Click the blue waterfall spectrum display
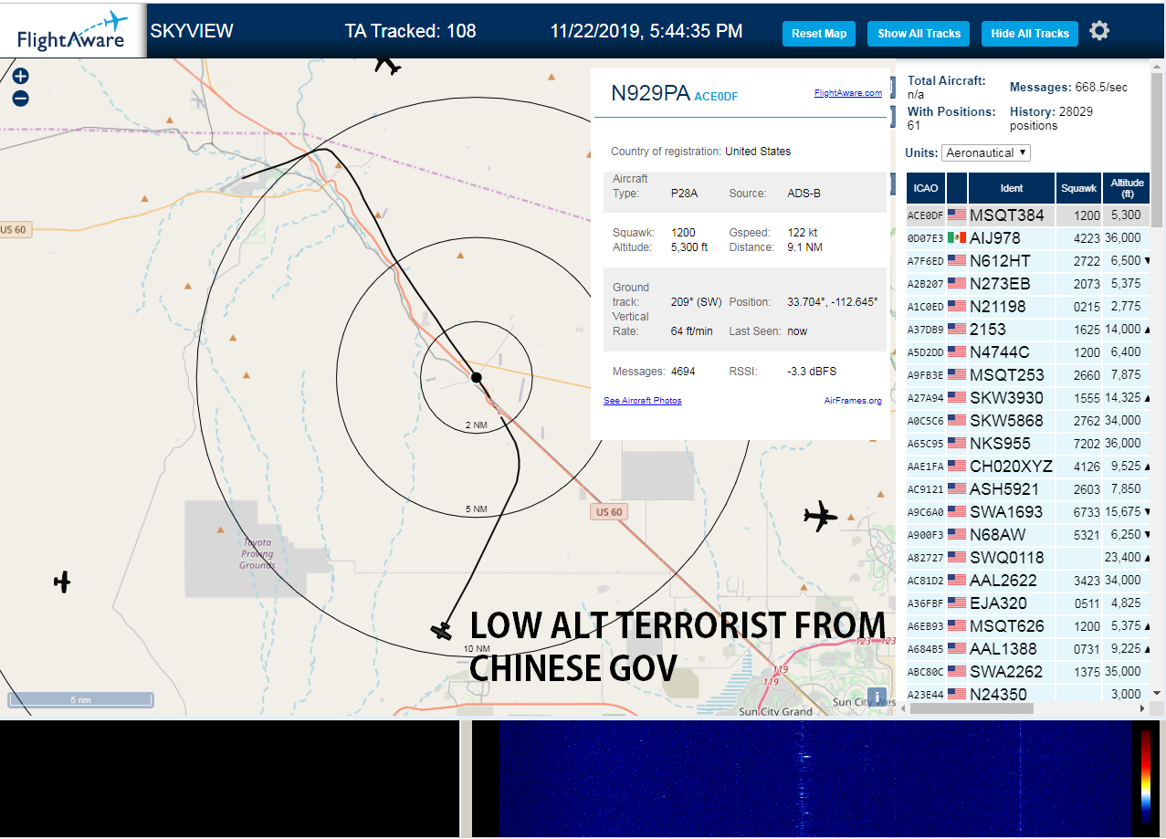Viewport: 1166px width, 839px height. [x=815, y=778]
